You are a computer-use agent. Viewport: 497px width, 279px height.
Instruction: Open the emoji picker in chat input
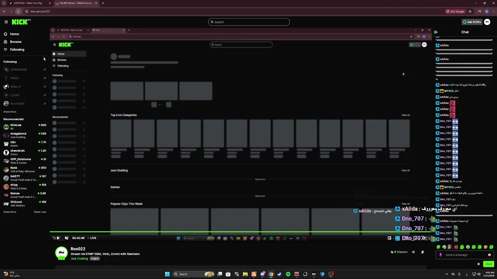point(489,255)
